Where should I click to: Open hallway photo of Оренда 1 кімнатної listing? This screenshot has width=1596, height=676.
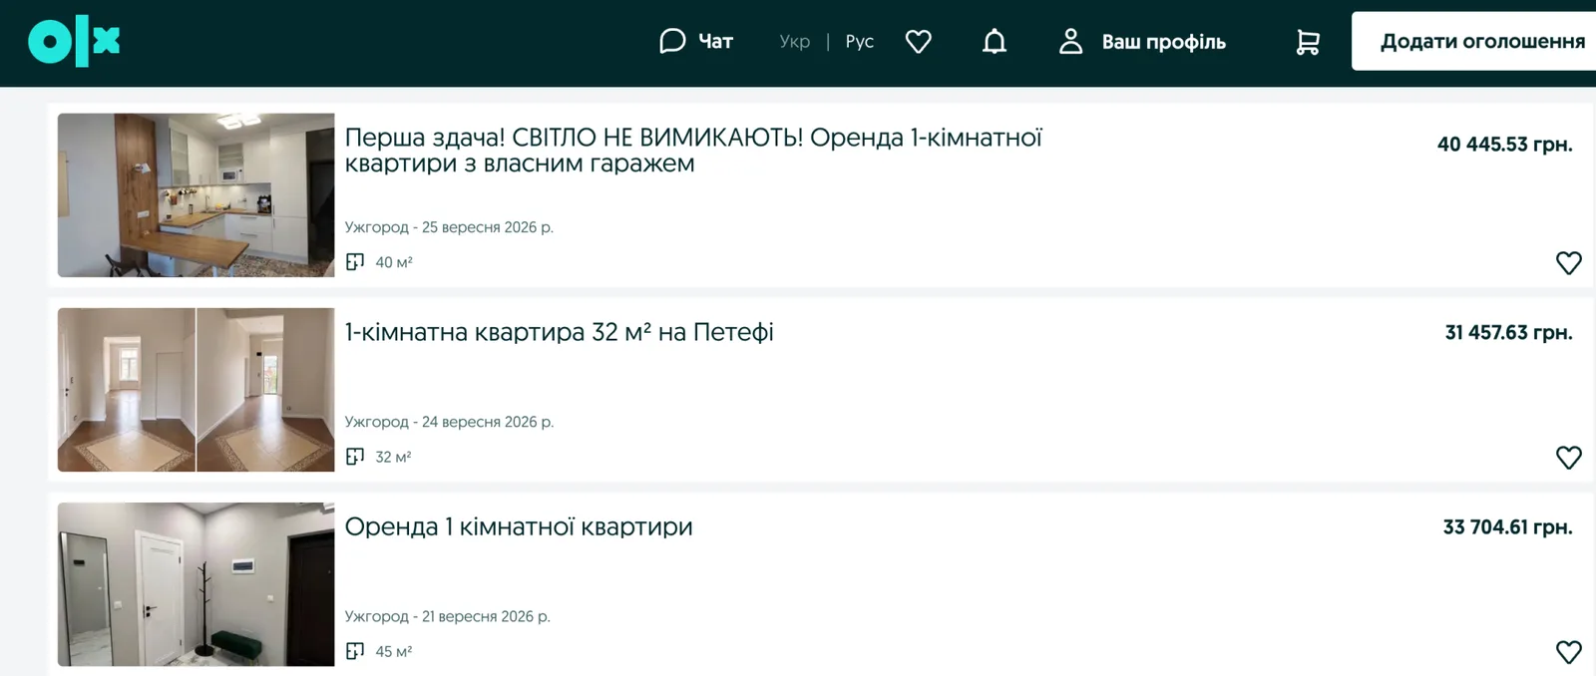pos(196,583)
